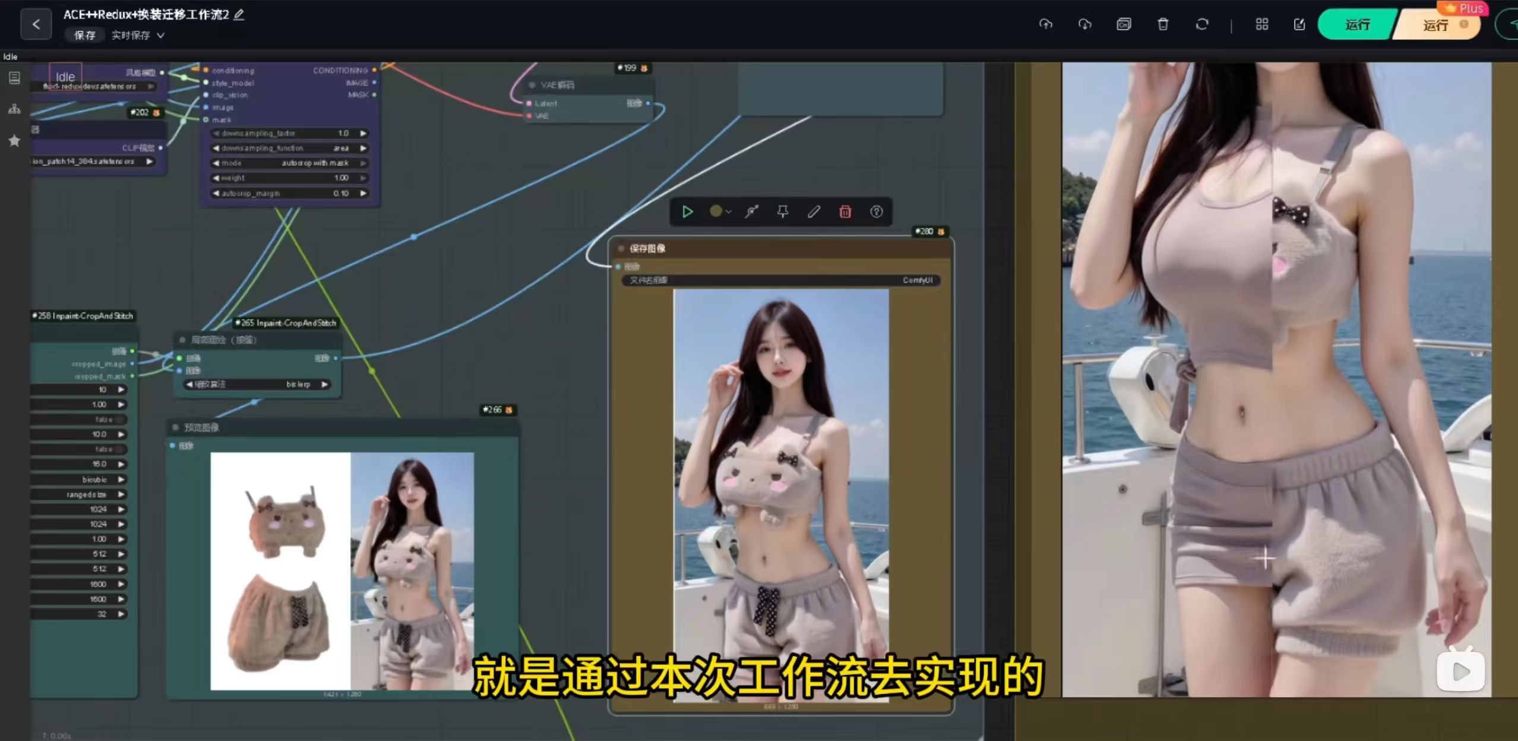Upload the workflow using the cloud upload icon

click(1046, 24)
